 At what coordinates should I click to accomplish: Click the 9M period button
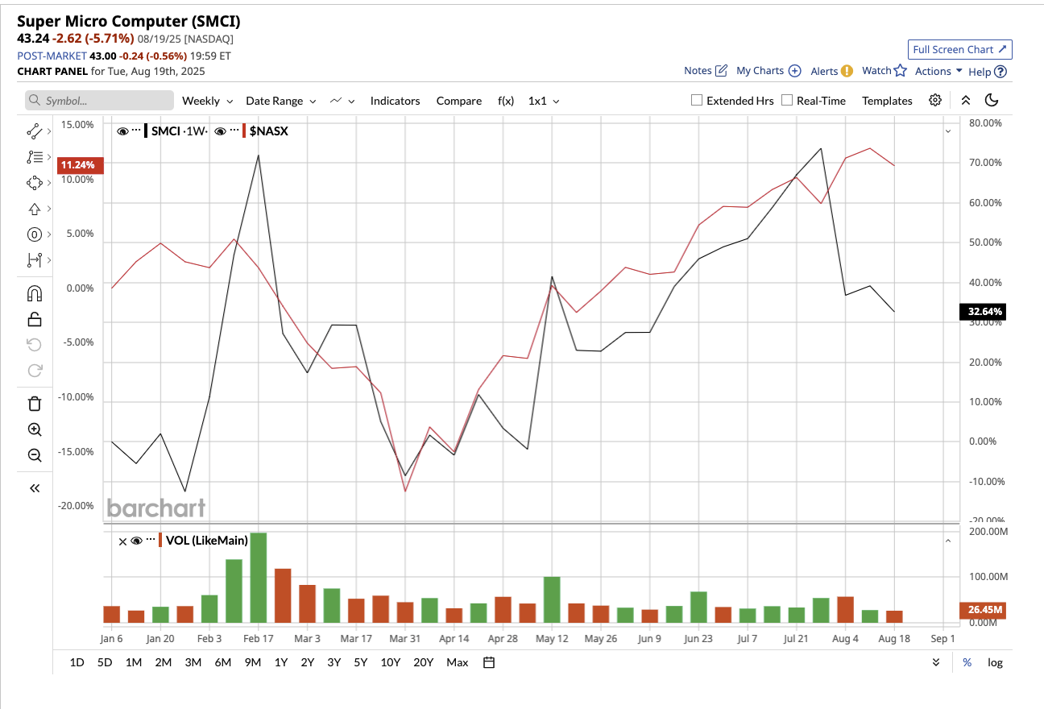pyautogui.click(x=253, y=662)
